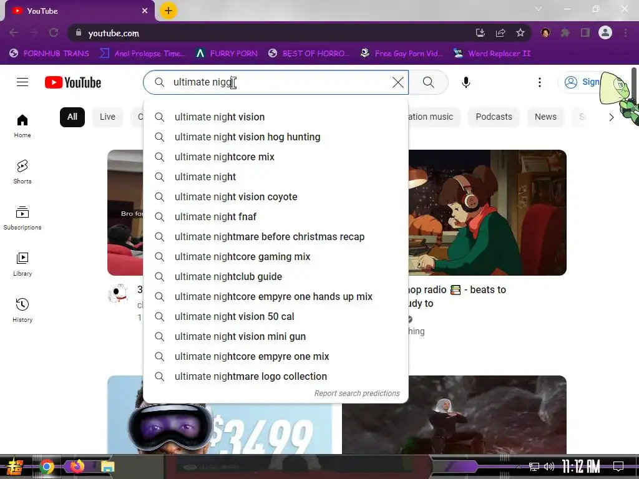Choose the plain 'ultimate night' suggestion
Viewport: 639px width, 479px height.
[276, 177]
